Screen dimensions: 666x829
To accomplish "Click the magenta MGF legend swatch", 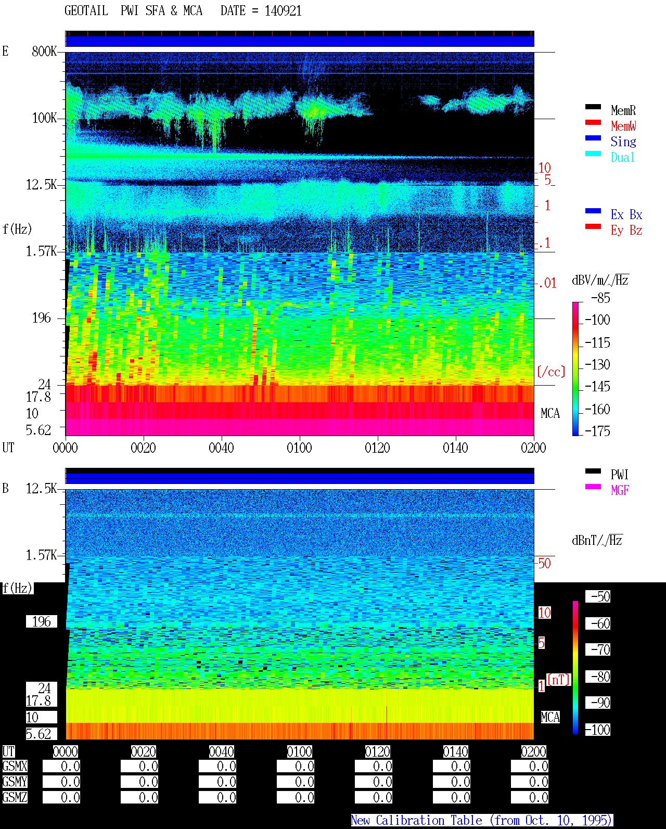I will pyautogui.click(x=593, y=487).
